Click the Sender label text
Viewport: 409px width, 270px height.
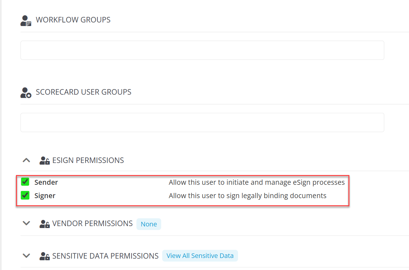[46, 182]
